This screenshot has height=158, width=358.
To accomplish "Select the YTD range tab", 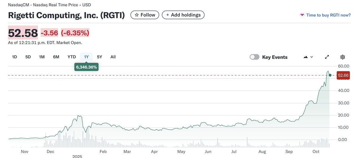I will pos(72,57).
